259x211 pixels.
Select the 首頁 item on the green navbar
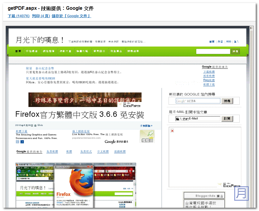(x=18, y=51)
